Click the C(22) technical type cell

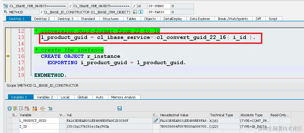pos(225,126)
